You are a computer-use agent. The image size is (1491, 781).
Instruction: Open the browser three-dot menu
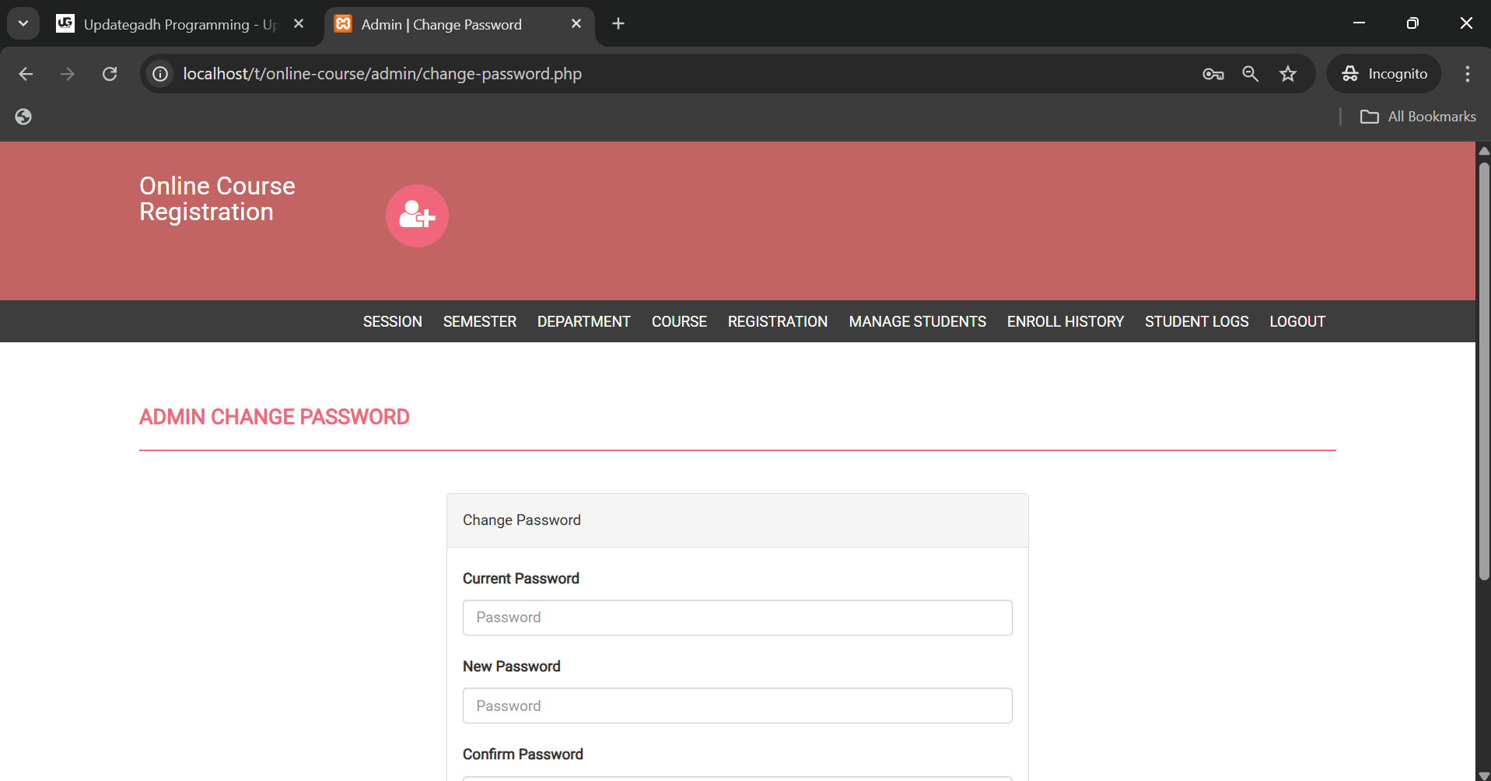point(1467,74)
